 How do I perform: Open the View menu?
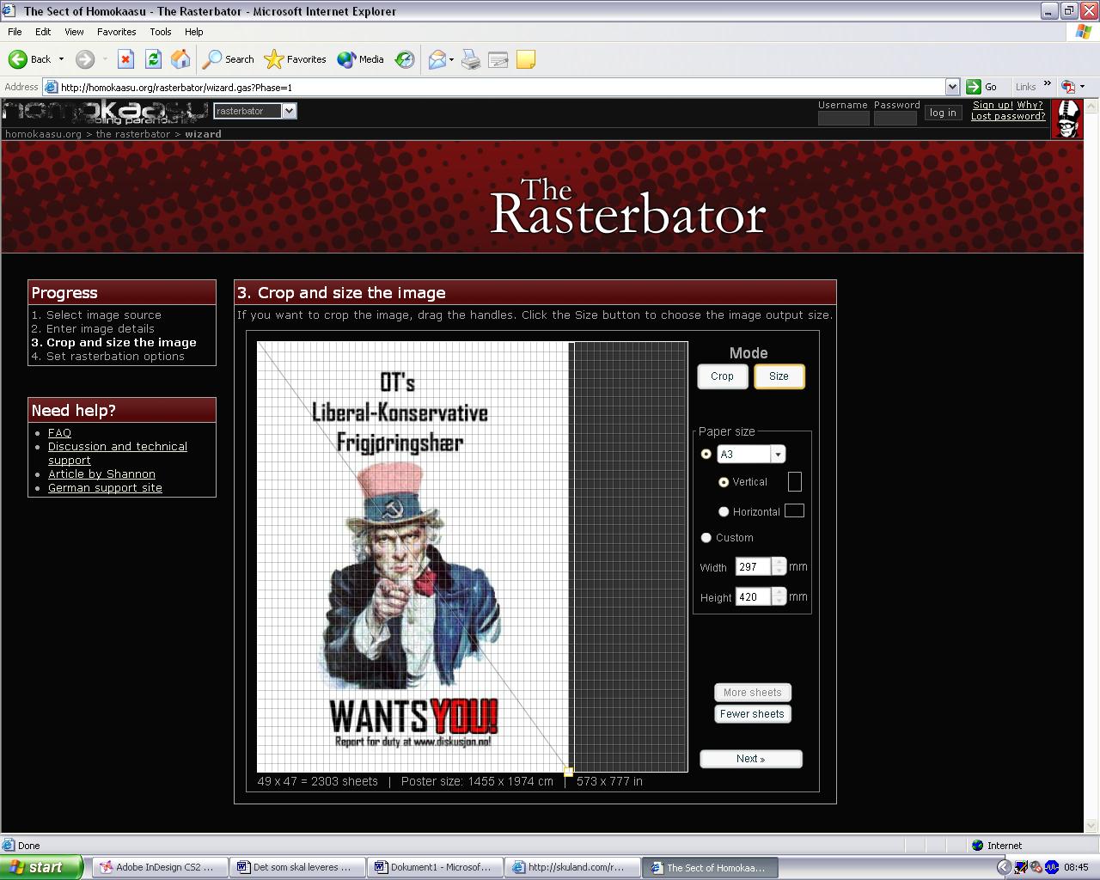point(75,32)
